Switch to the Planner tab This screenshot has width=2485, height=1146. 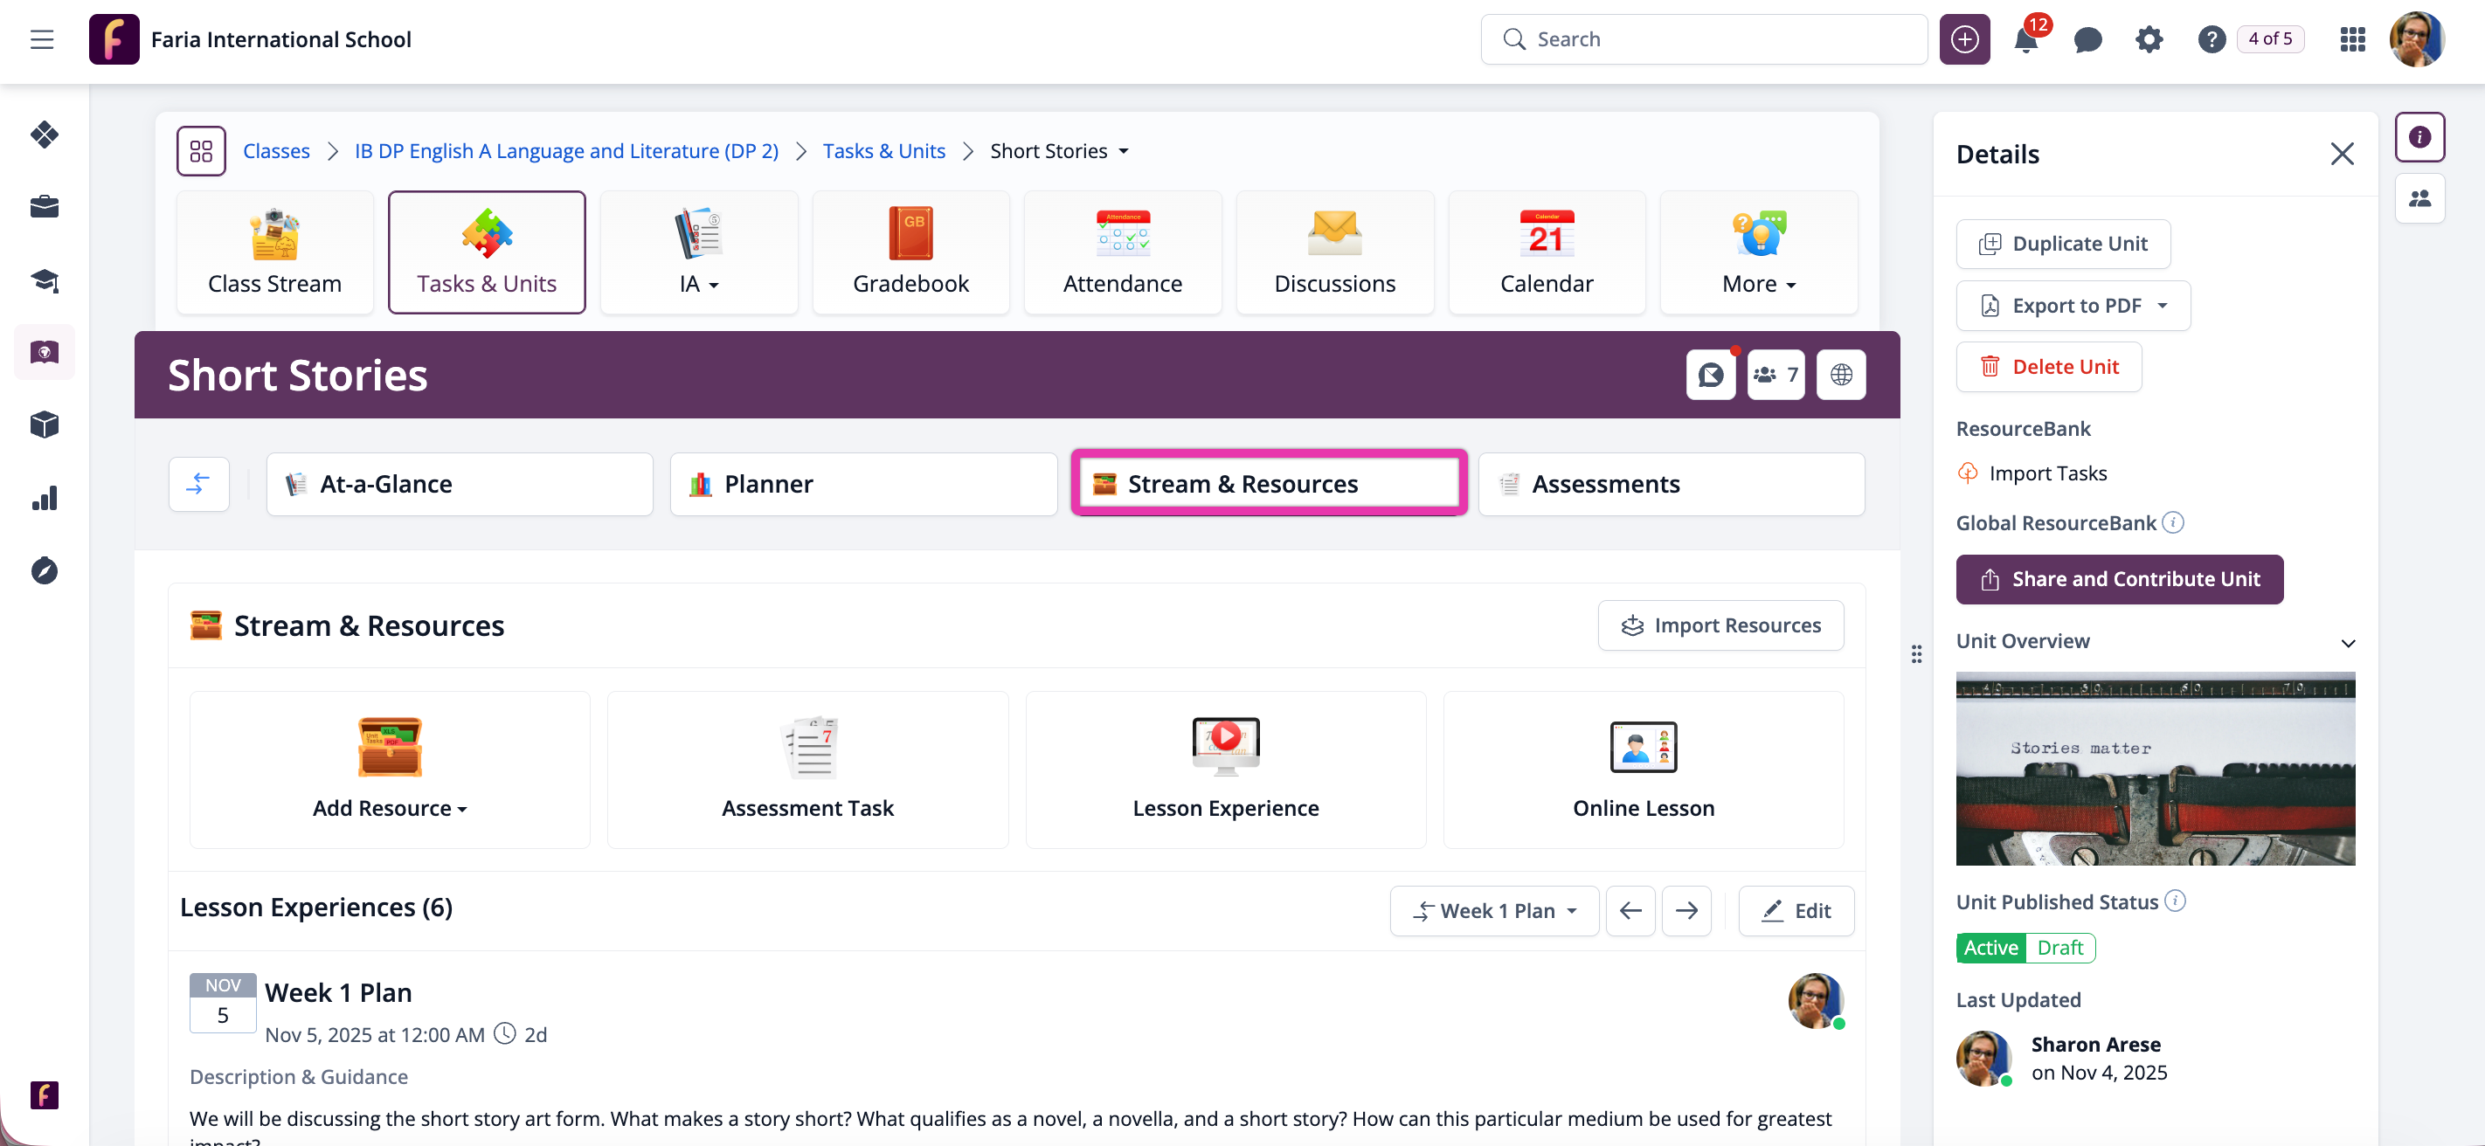[862, 484]
